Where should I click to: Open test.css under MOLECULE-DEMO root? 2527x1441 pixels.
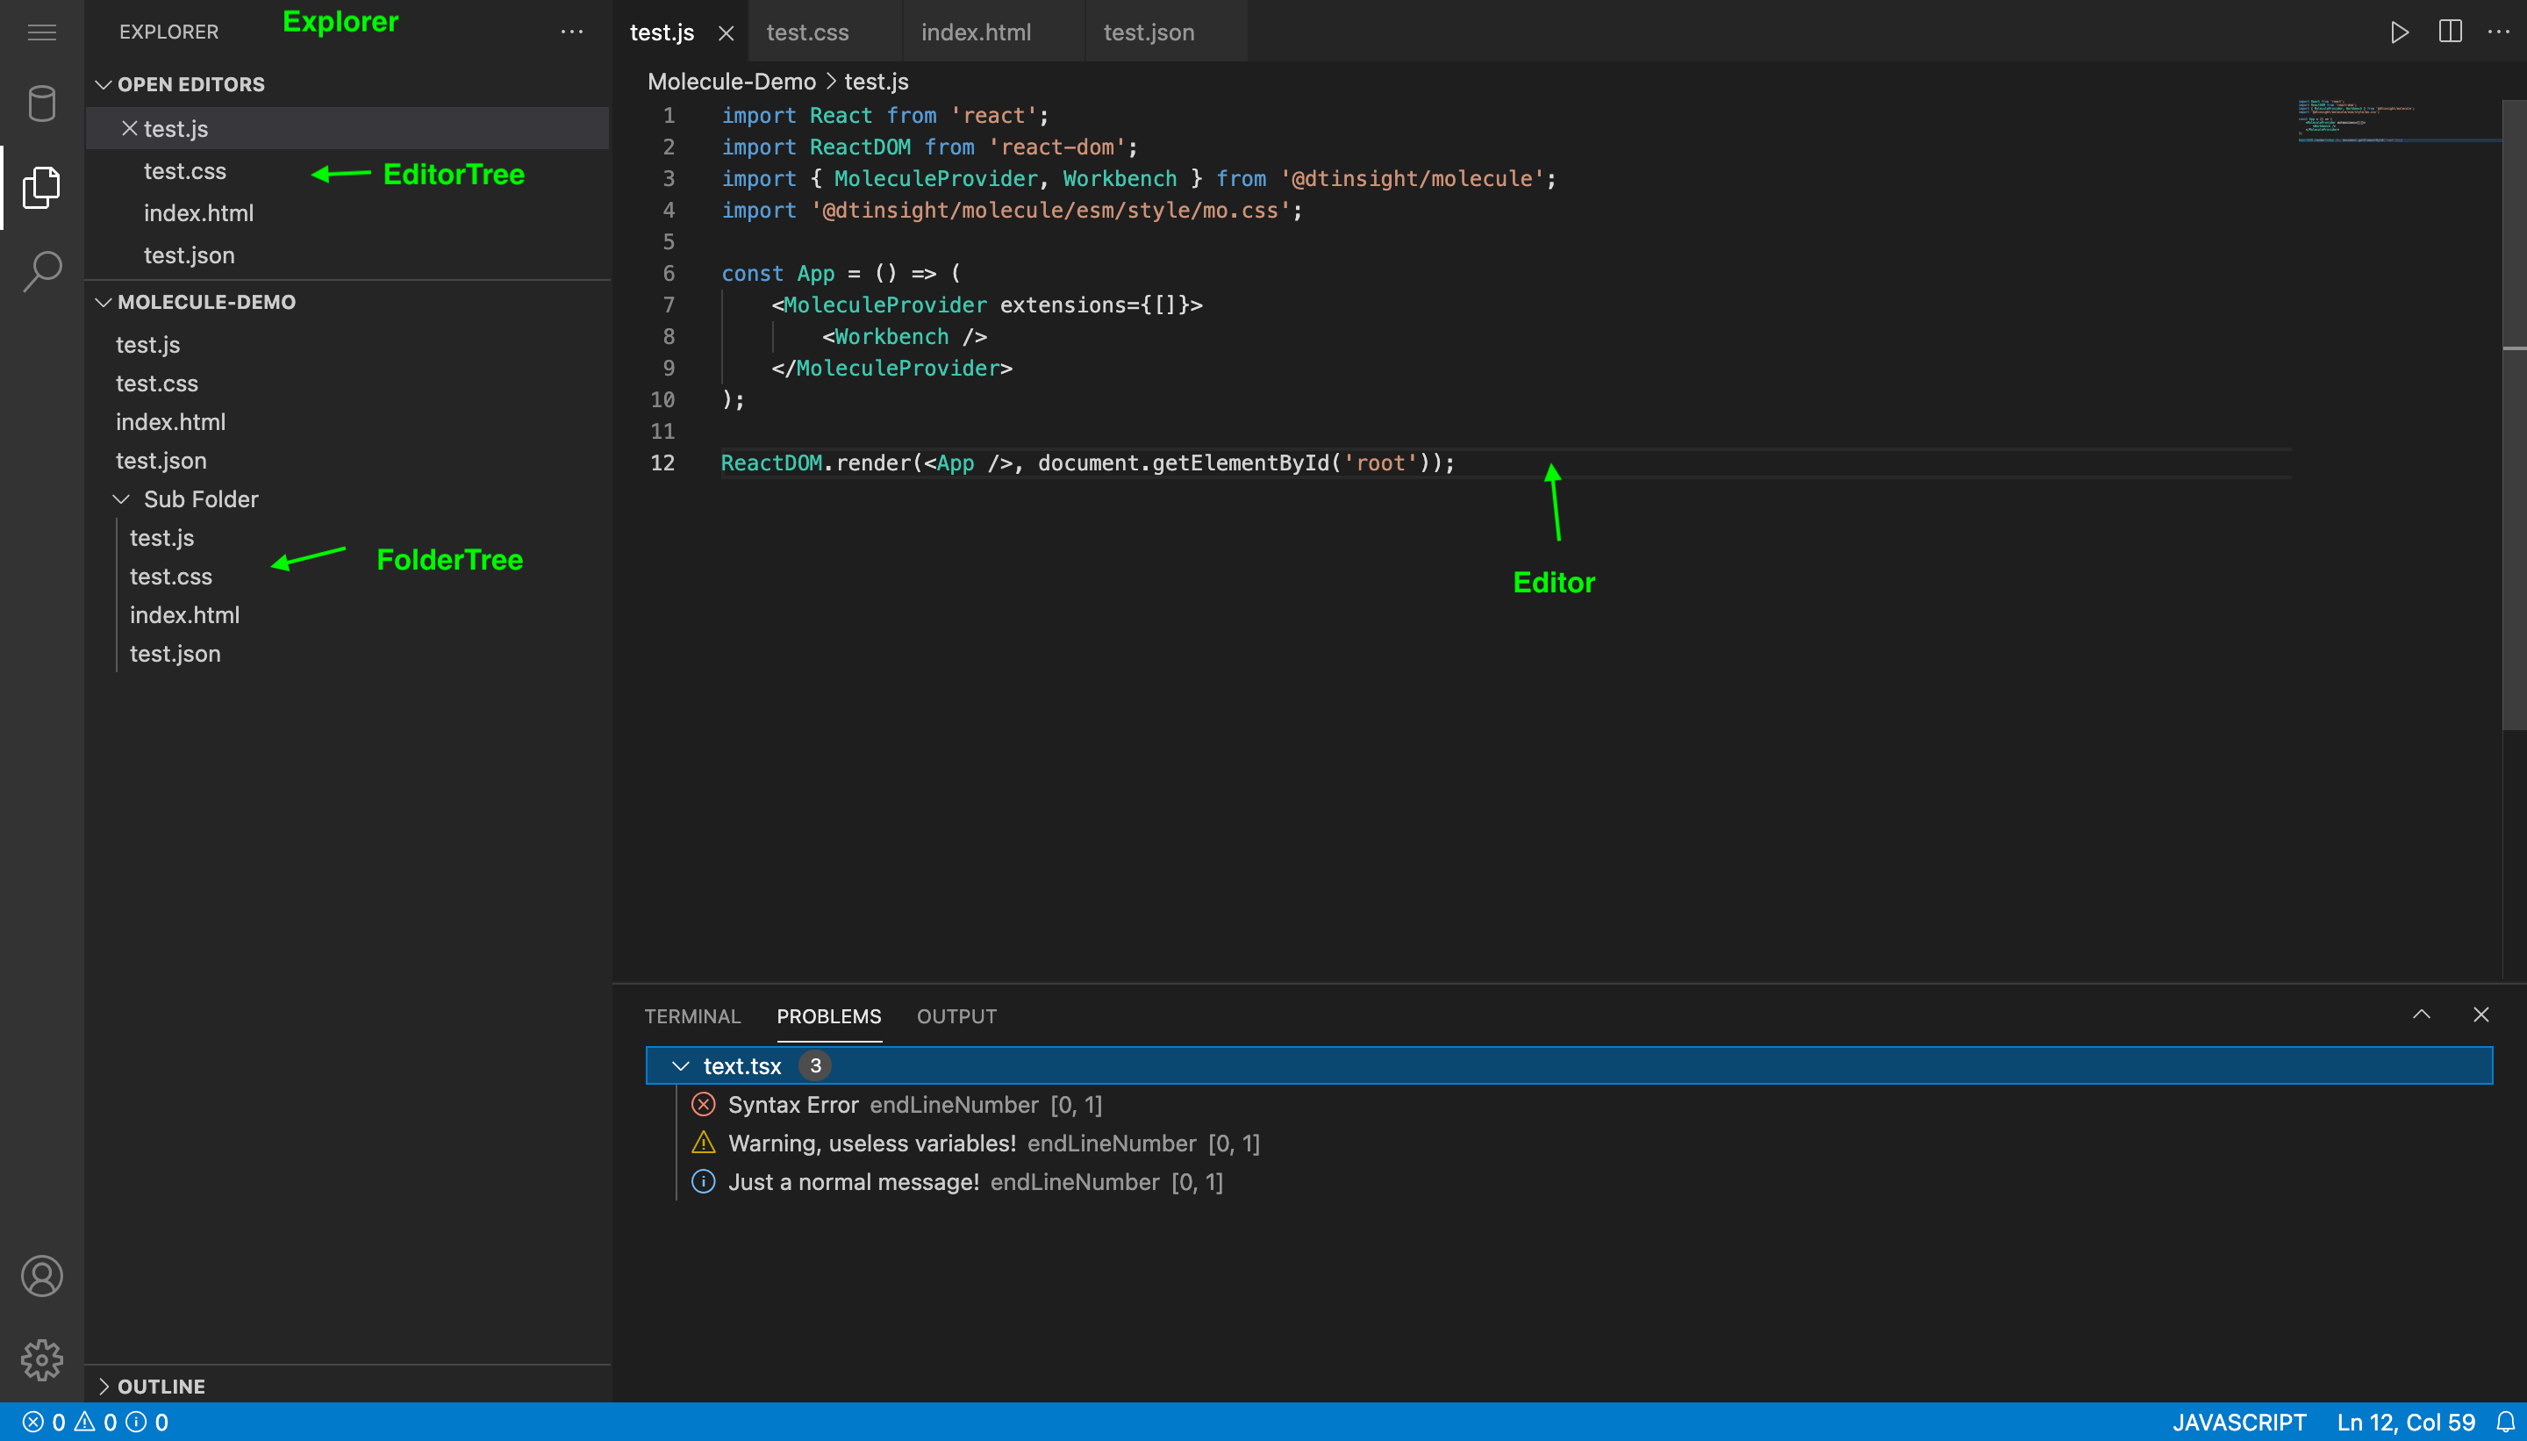[347, 383]
